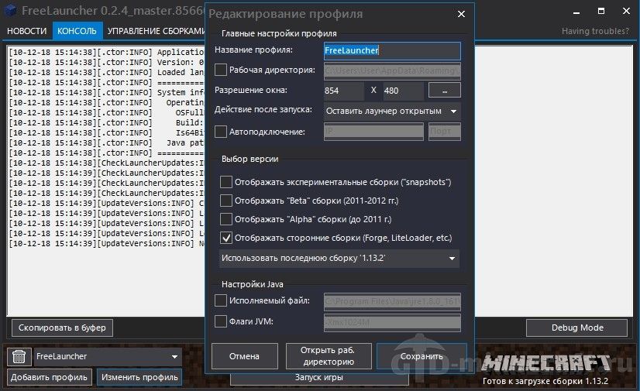The image size is (640, 391).
Task: Click console log line mentioning Java pat
Action: click(x=106, y=143)
